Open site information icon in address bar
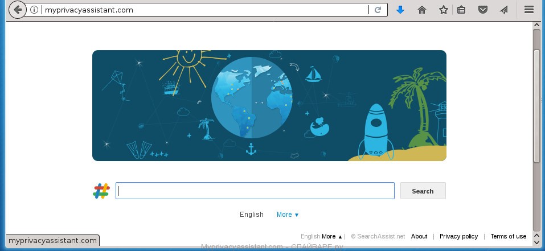545x251 pixels. (34, 10)
